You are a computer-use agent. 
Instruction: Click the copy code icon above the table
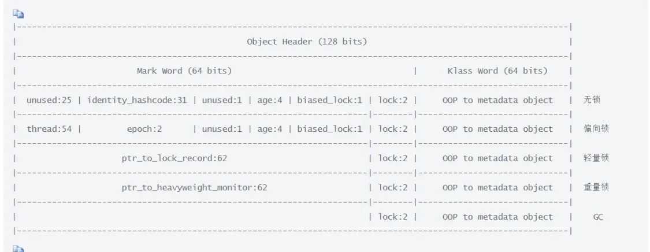[x=18, y=14]
